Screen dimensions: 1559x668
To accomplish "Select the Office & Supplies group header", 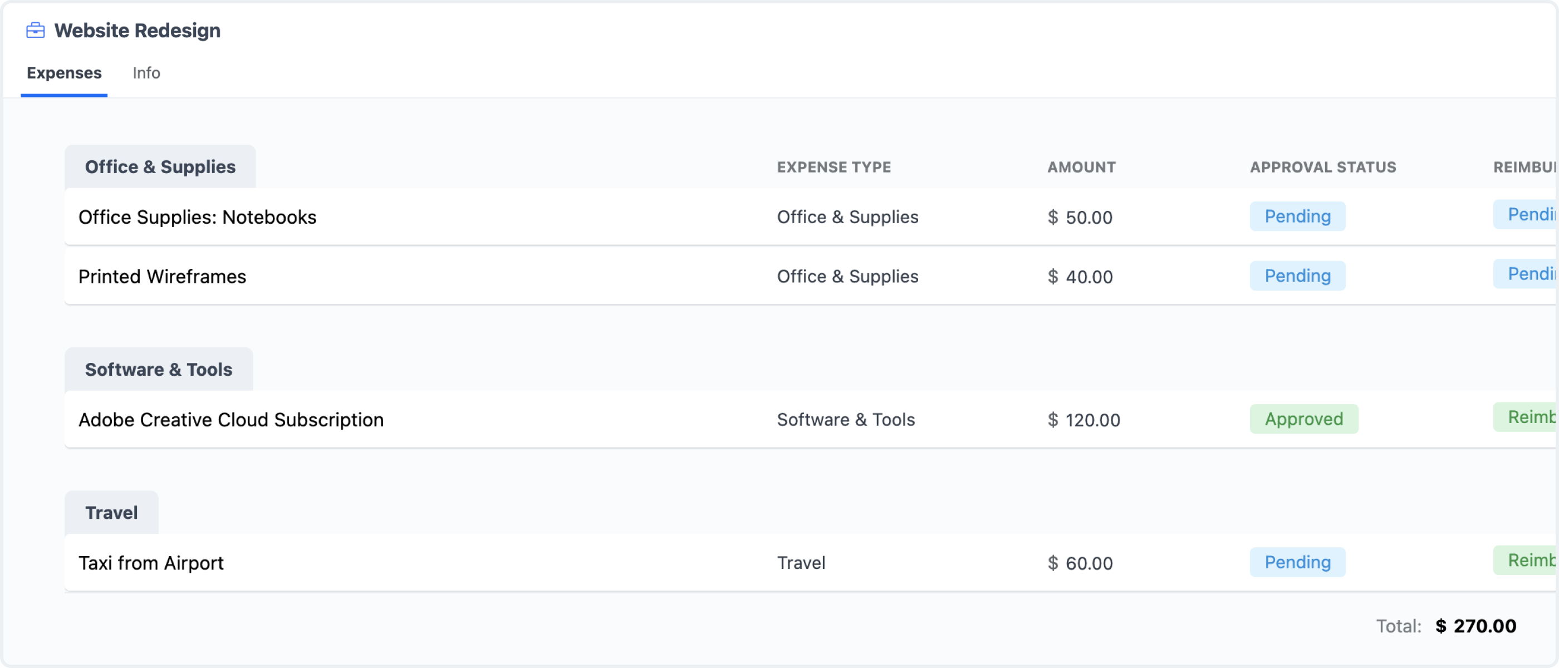I will coord(160,166).
